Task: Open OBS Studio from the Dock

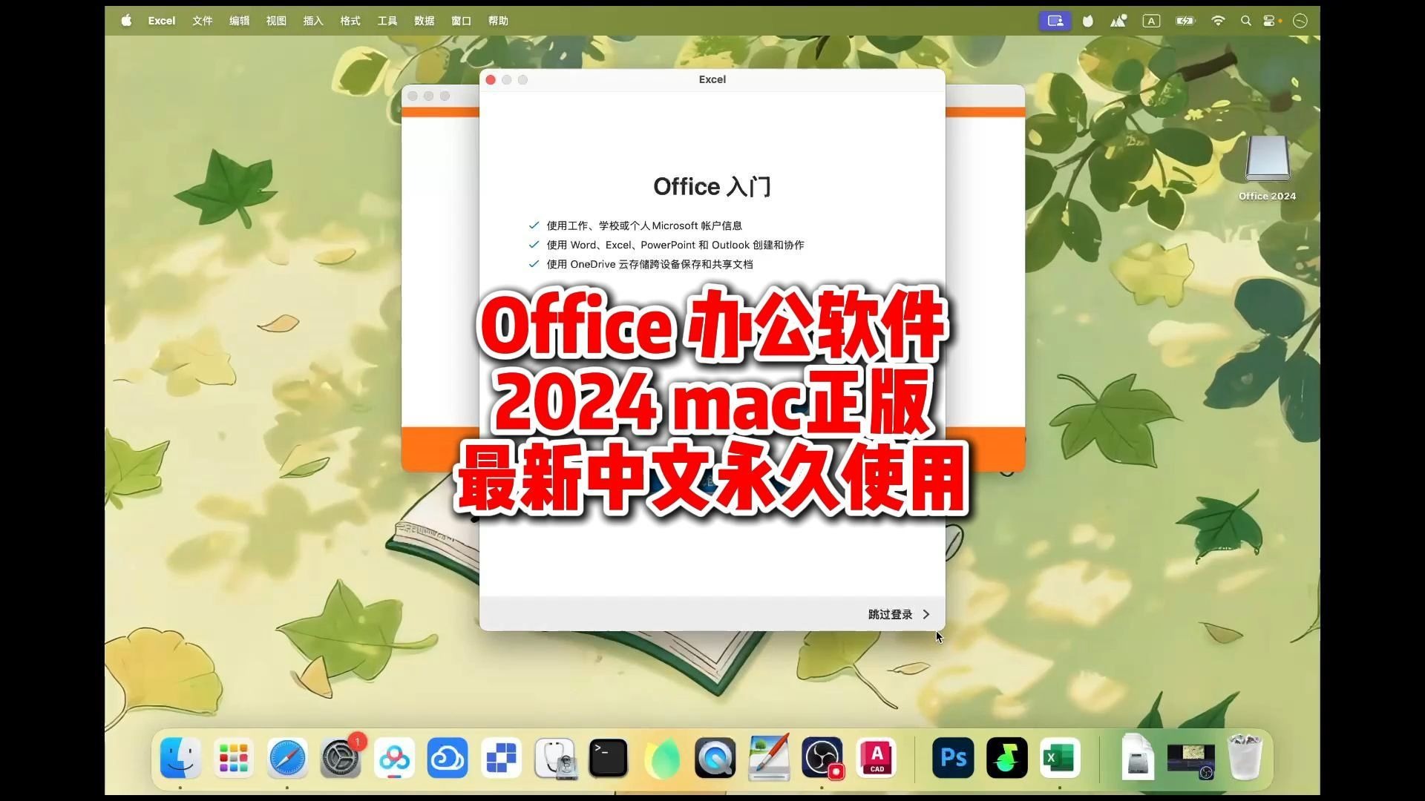Action: 822,758
